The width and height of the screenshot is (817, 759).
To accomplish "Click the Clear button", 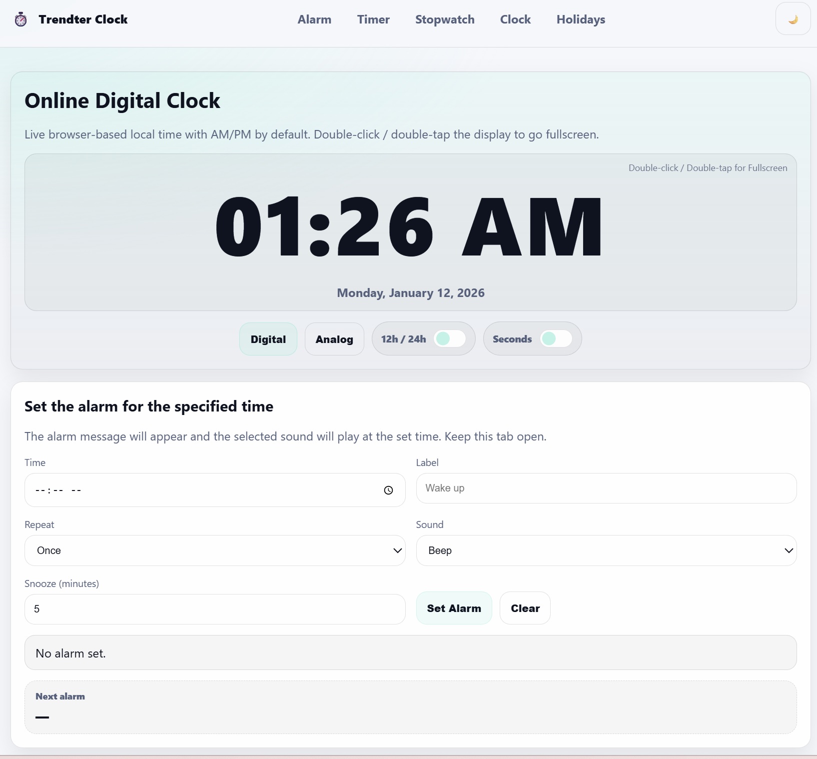I will click(525, 608).
